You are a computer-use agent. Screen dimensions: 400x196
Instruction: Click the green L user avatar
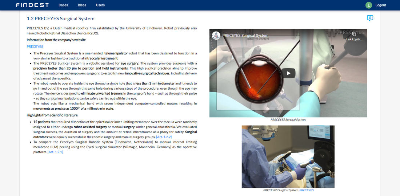click(369, 5)
